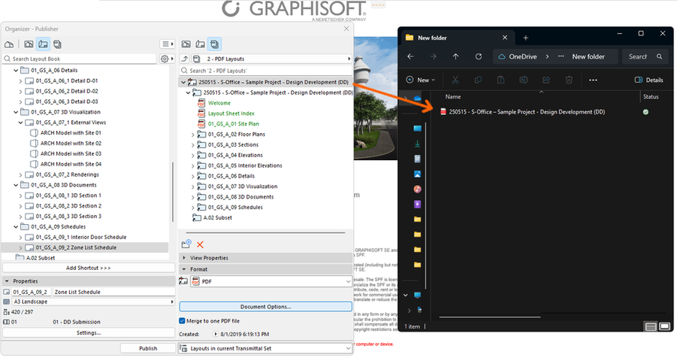Click the Search Layout Book field
Image resolution: width=677 pixels, height=358 pixels.
[x=83, y=59]
